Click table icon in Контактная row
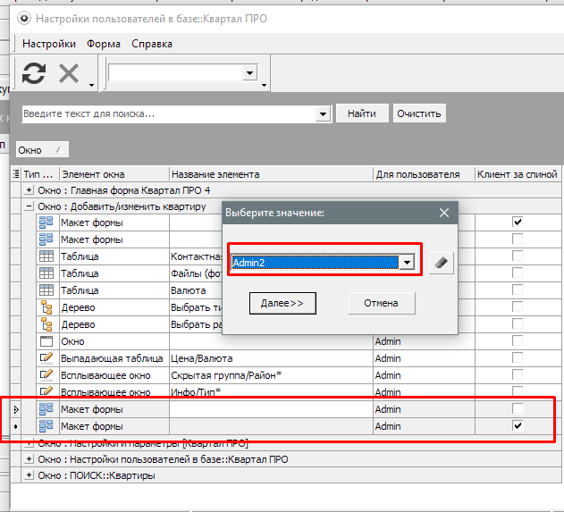The image size is (564, 512). [x=47, y=256]
